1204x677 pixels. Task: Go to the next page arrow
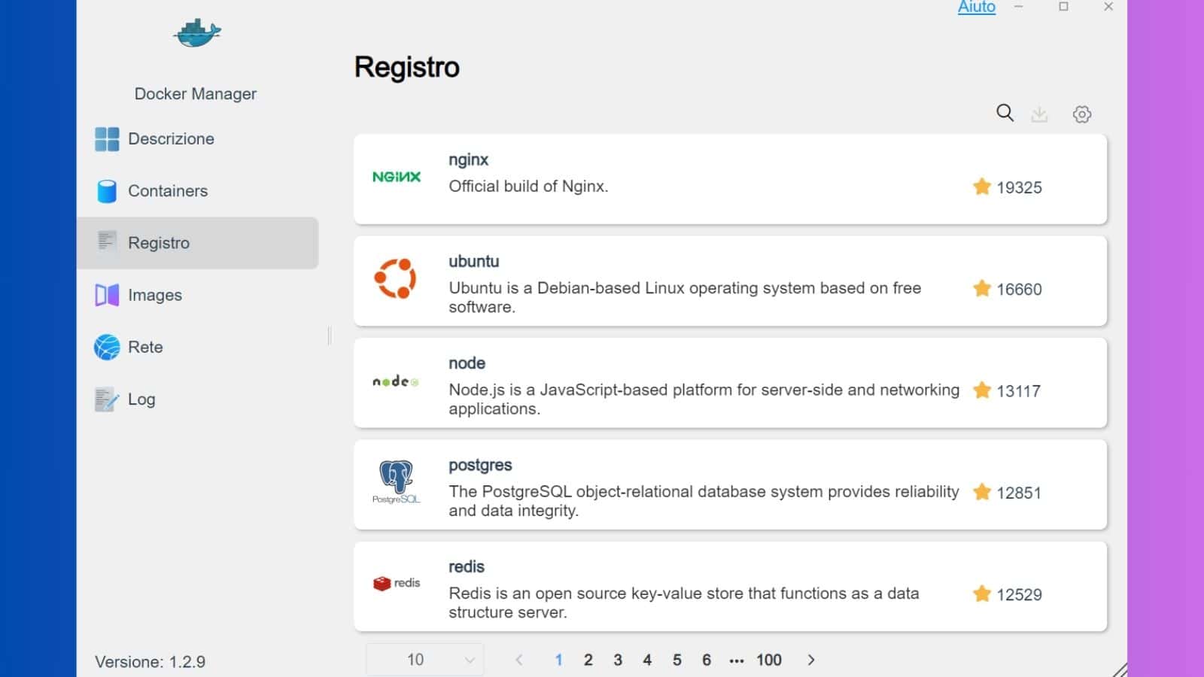811,660
